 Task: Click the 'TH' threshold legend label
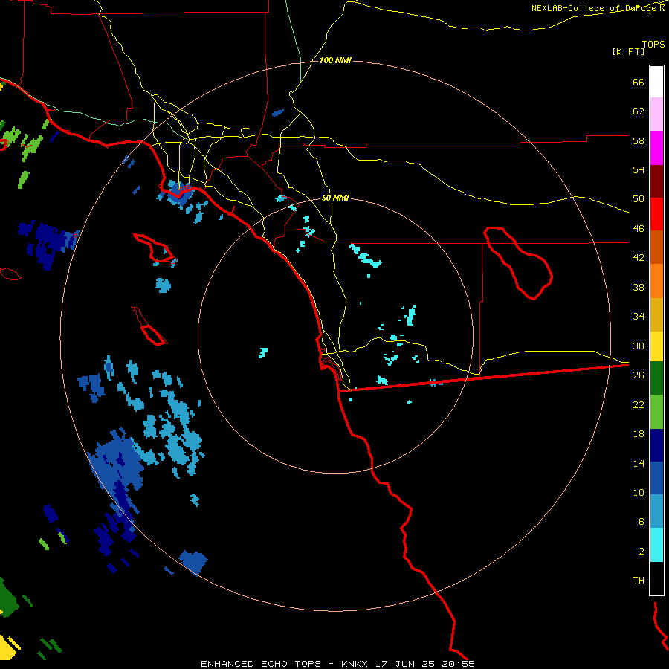pos(639,580)
